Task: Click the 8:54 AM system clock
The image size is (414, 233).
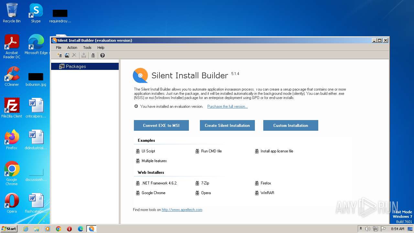Action: pos(398,229)
